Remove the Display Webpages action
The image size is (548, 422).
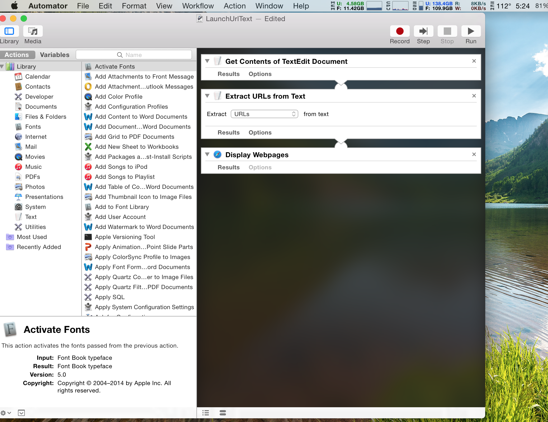pos(474,154)
